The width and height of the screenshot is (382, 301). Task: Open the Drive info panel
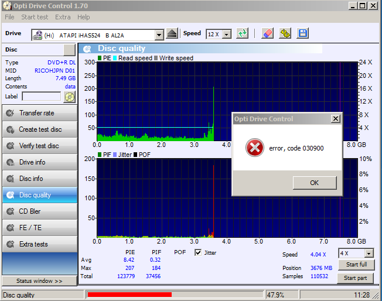click(40, 162)
